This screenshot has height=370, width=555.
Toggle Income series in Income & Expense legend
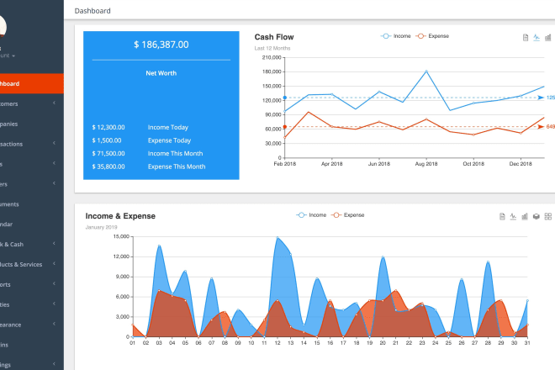pyautogui.click(x=312, y=215)
